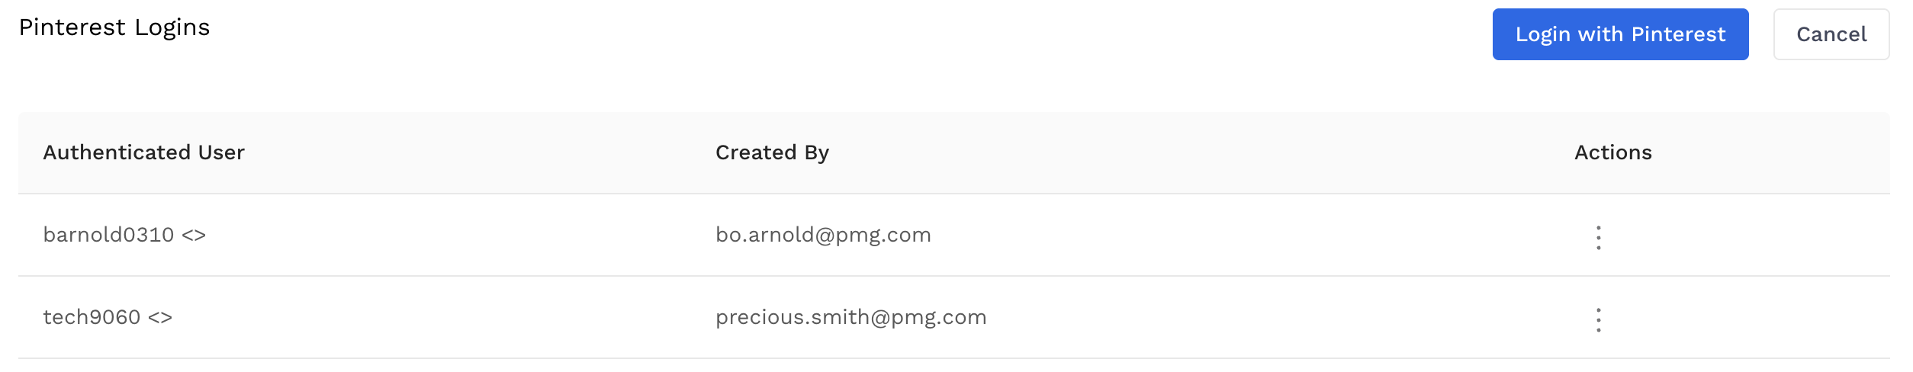Sort by Authenticated User column header
The image size is (1913, 372).
[143, 152]
